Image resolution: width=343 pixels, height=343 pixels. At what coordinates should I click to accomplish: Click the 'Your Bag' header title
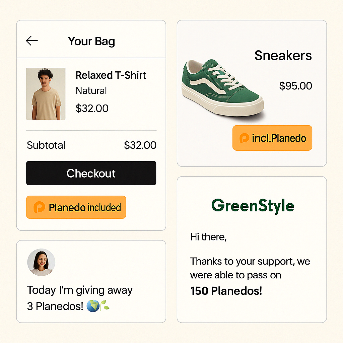click(91, 41)
